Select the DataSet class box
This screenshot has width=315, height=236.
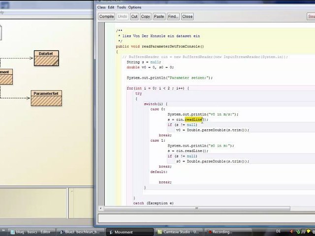[x=46, y=58]
